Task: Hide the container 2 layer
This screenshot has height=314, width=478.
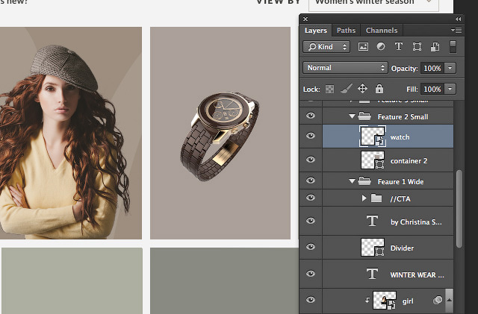Action: [x=311, y=159]
